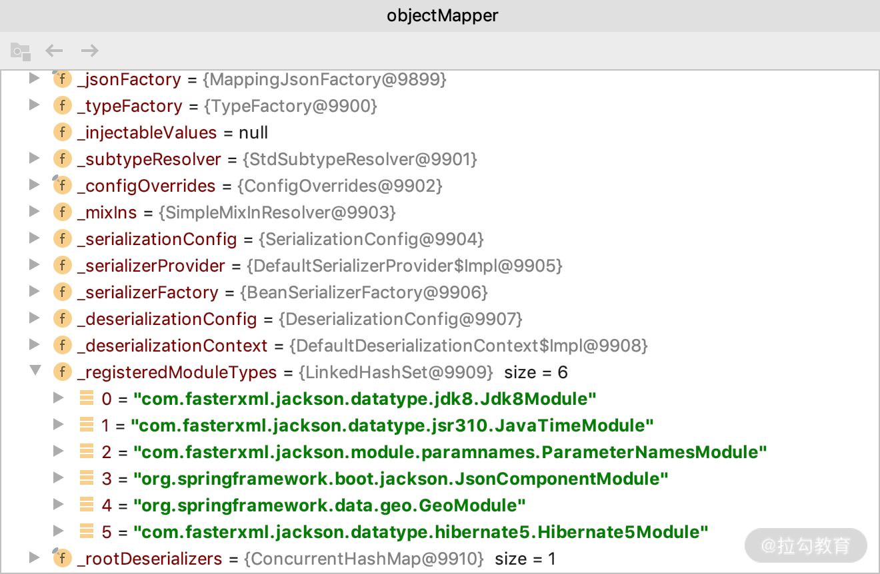Screen dimensions: 880x574
Task: Collapse the _registeredModuleTypes node
Action: point(35,372)
